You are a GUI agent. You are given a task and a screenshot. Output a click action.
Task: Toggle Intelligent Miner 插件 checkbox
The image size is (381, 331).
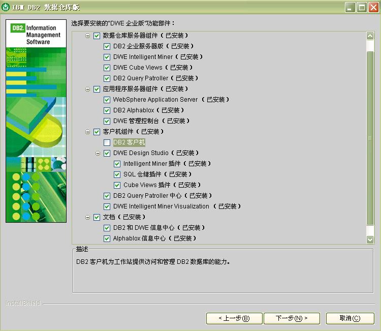click(117, 164)
